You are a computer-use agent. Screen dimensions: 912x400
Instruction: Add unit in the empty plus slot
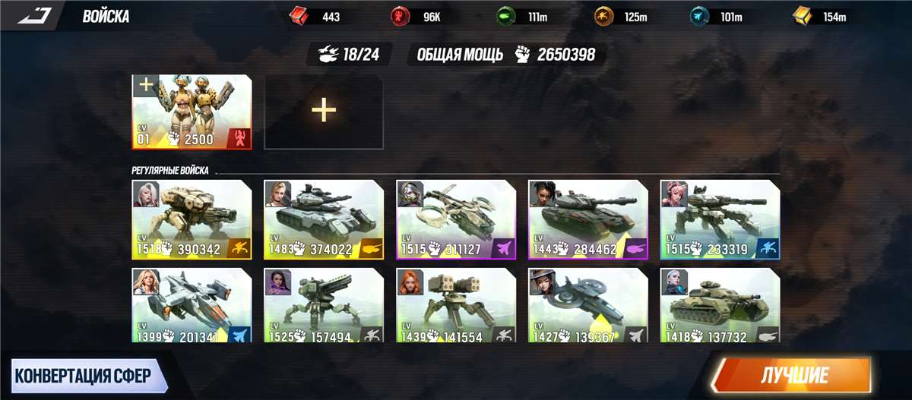click(x=324, y=111)
